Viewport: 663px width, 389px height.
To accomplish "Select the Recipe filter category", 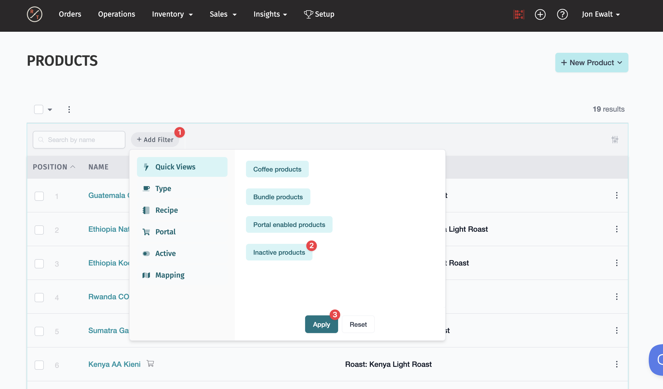I will 167,210.
